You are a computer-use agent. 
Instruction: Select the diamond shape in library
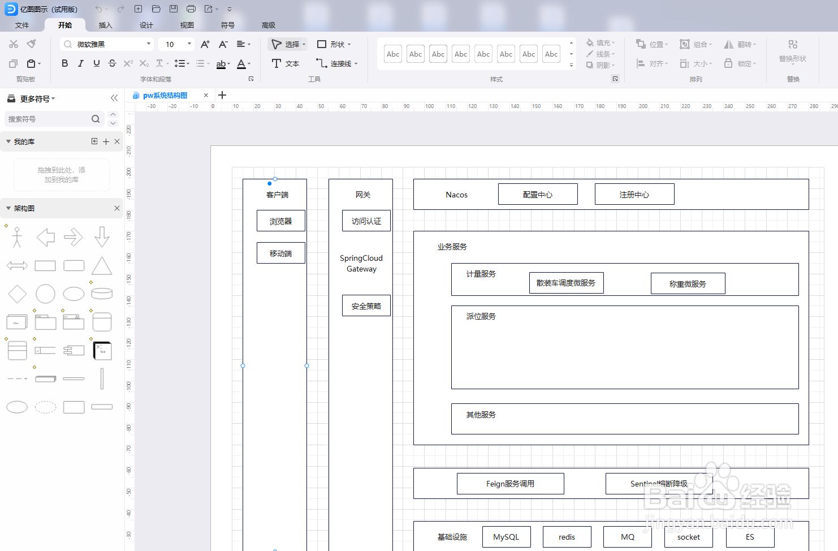click(x=18, y=294)
